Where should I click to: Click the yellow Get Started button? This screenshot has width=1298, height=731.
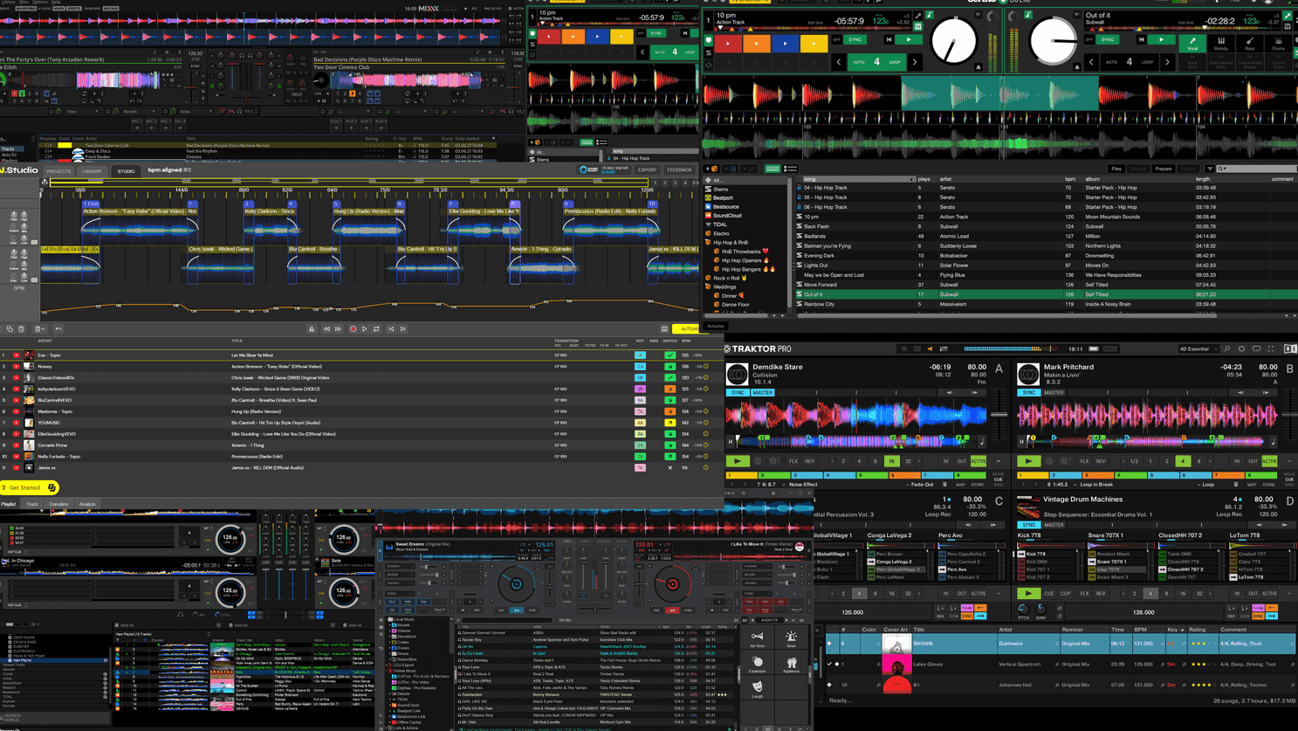tap(24, 487)
